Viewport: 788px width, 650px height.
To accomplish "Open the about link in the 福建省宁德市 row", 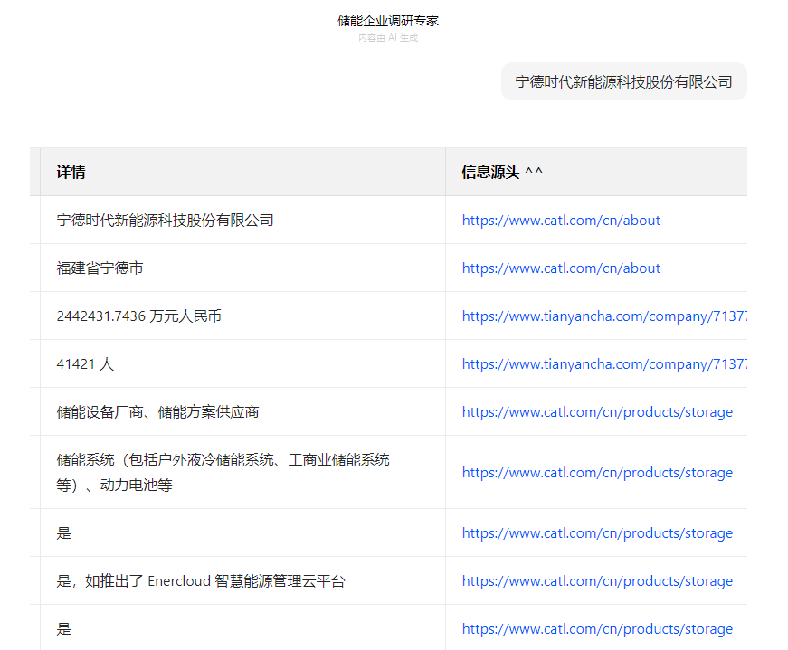I will [561, 268].
